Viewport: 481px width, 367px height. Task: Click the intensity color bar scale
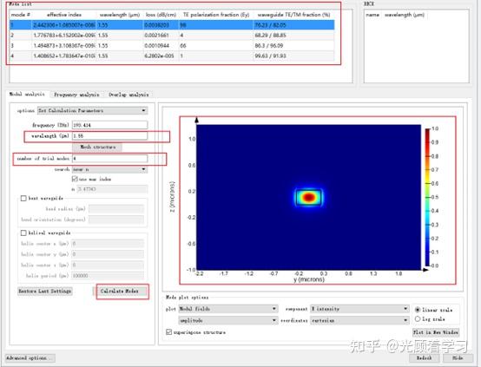point(428,197)
